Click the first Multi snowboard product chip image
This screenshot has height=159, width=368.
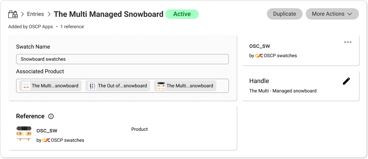click(26, 86)
